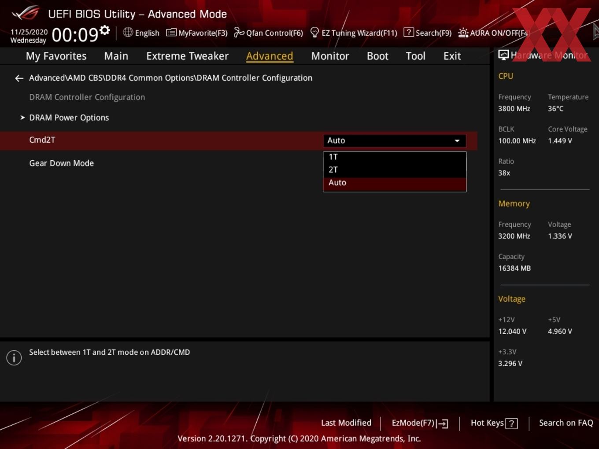Click the Cmd2T Auto dropdown box

coord(395,140)
